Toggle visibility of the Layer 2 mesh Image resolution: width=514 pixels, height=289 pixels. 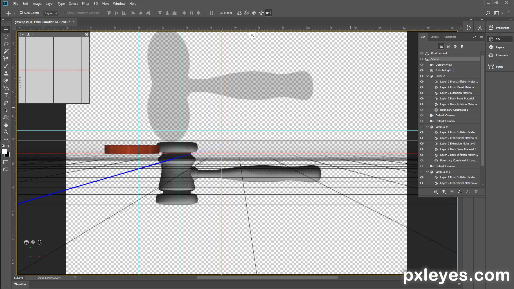click(x=422, y=76)
